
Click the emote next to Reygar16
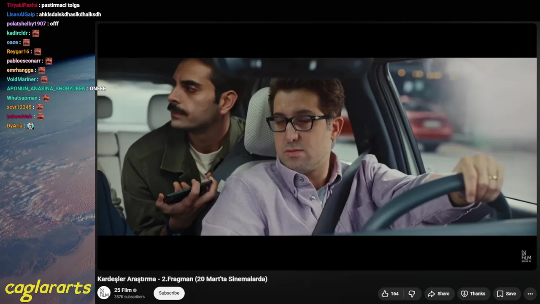point(38,52)
